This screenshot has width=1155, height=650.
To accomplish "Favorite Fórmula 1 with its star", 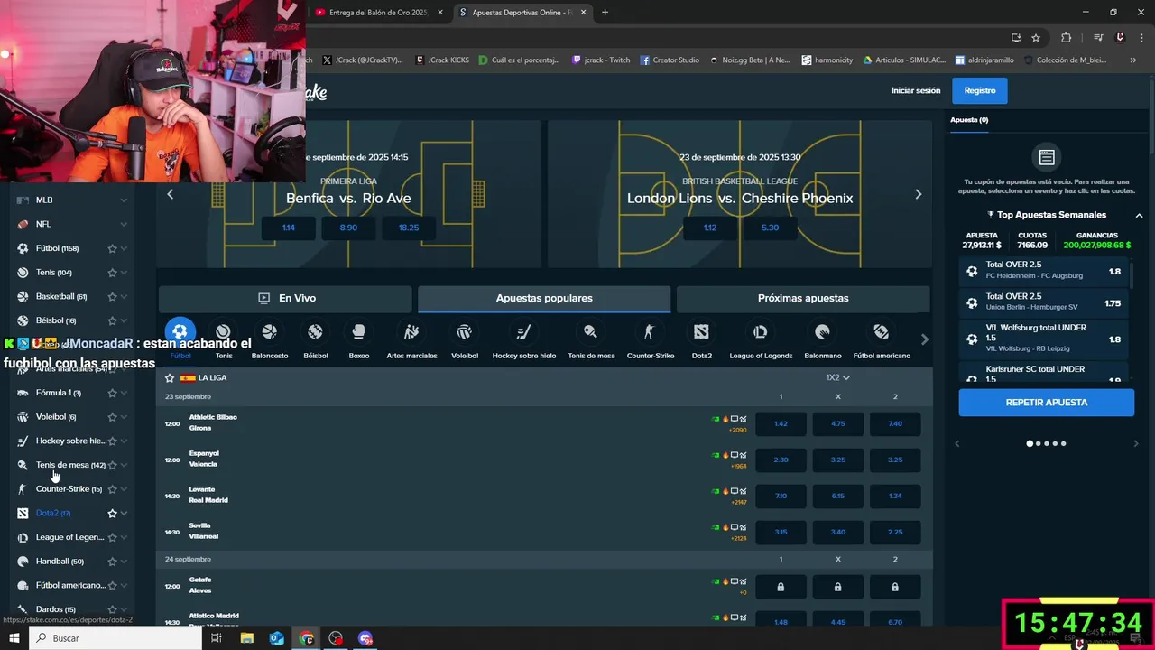I will pos(112,393).
